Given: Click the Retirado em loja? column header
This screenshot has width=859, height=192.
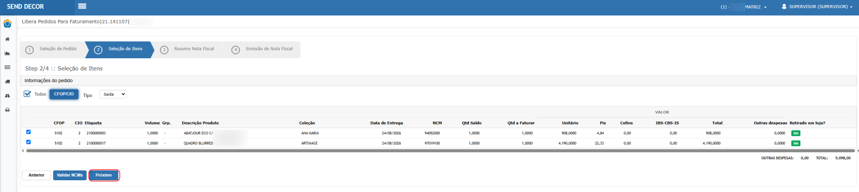Looking at the screenshot, I should click(x=807, y=123).
